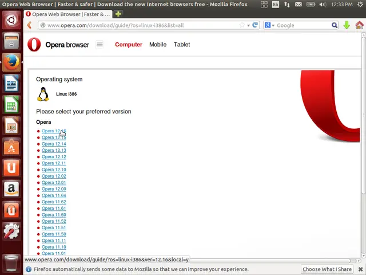Open Ubuntu Software Center from launcher
This screenshot has width=366, height=275.
[11, 147]
